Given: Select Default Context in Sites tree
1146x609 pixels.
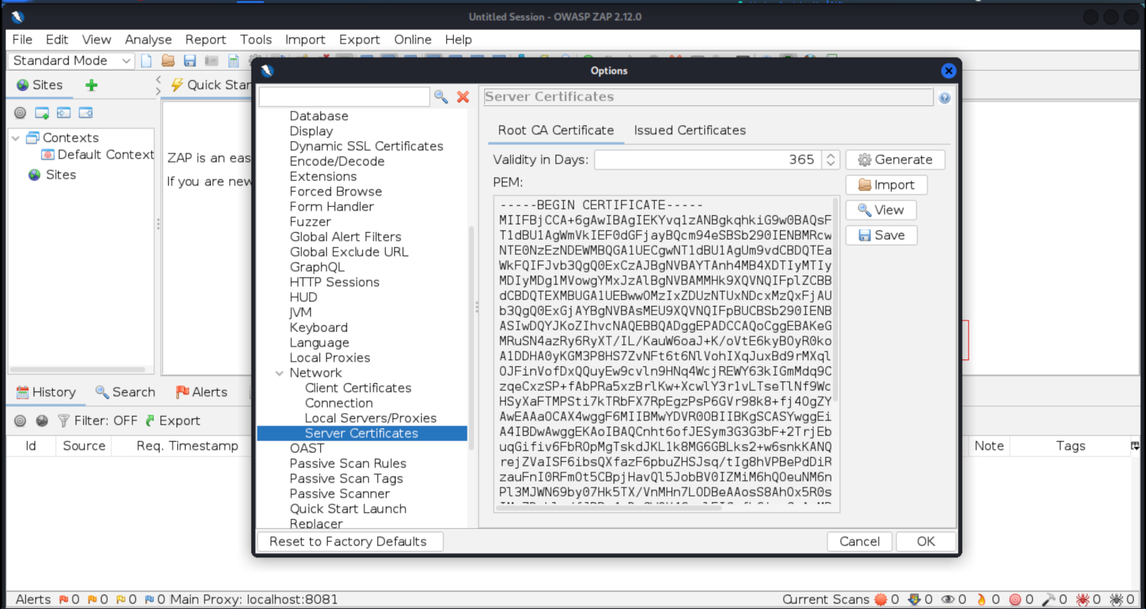Looking at the screenshot, I should click(98, 155).
